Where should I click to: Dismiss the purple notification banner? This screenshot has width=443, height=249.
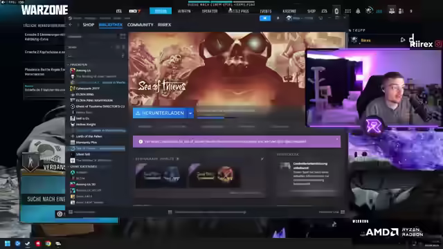[337, 139]
